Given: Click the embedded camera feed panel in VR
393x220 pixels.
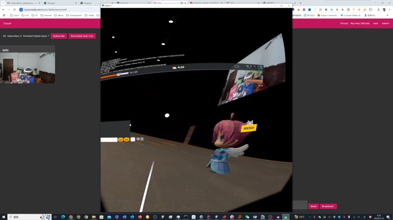Looking at the screenshot, I should [252, 71].
